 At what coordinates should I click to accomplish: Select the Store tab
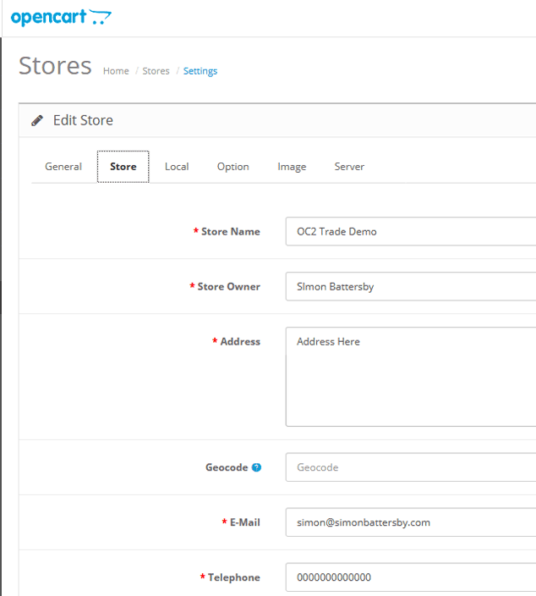123,167
